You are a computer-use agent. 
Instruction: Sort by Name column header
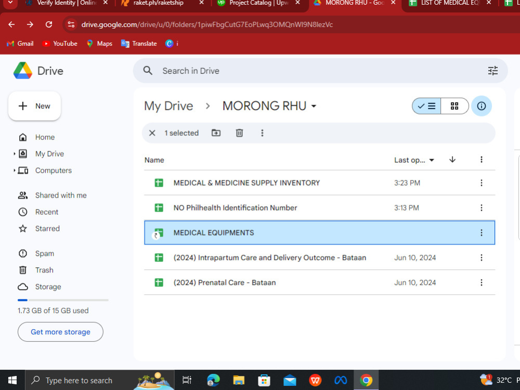(154, 160)
